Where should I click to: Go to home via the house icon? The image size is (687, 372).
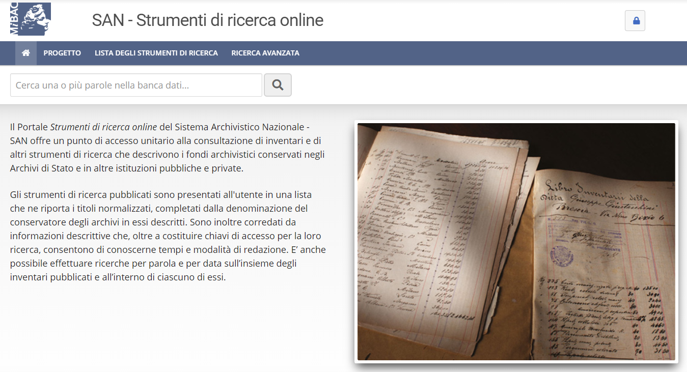click(x=26, y=53)
